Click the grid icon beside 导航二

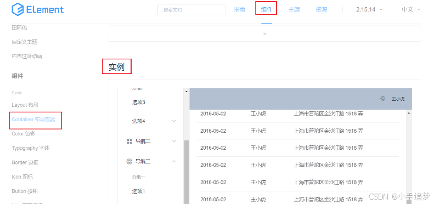pyautogui.click(x=129, y=141)
